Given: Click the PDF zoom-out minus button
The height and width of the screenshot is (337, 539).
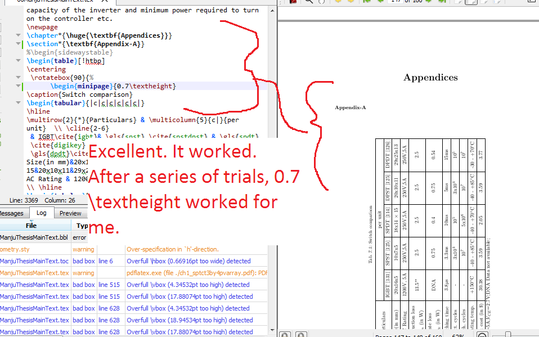Looking at the screenshot, I should coord(482,335).
